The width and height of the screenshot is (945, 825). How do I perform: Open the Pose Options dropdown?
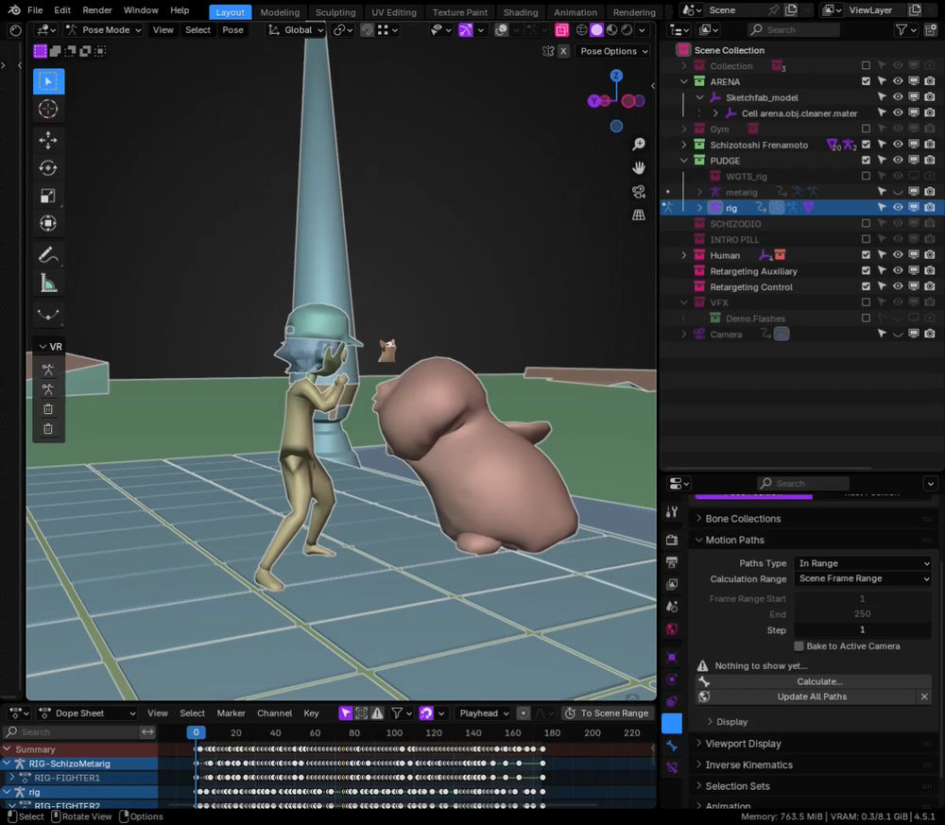point(613,51)
